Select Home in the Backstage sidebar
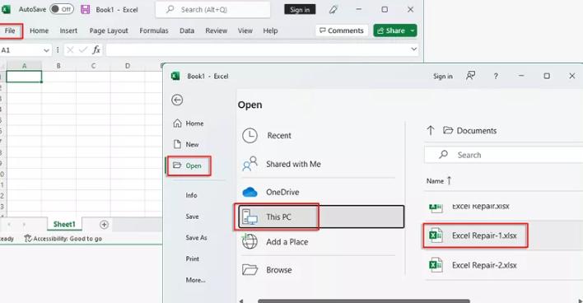The height and width of the screenshot is (303, 583). coord(189,124)
